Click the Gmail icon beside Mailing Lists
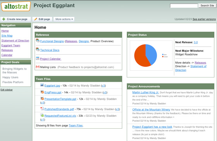 38,67
